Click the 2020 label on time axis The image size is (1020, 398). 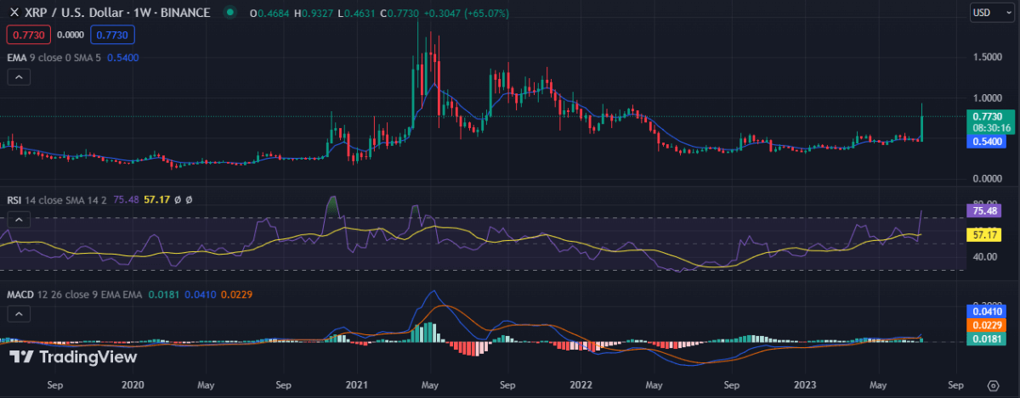132,384
